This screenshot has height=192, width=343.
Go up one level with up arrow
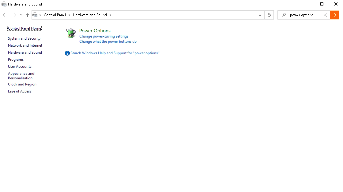pos(27,15)
